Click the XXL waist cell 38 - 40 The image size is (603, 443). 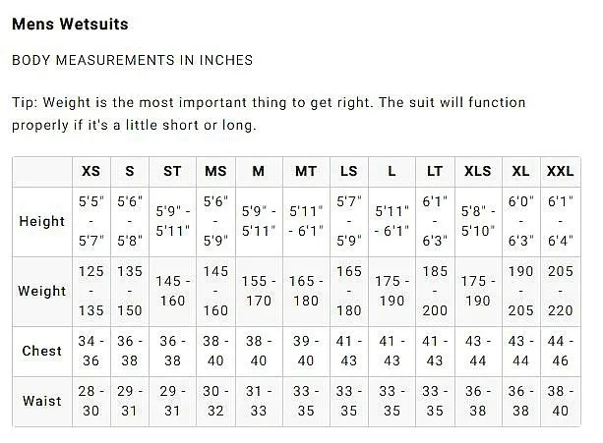click(x=561, y=401)
